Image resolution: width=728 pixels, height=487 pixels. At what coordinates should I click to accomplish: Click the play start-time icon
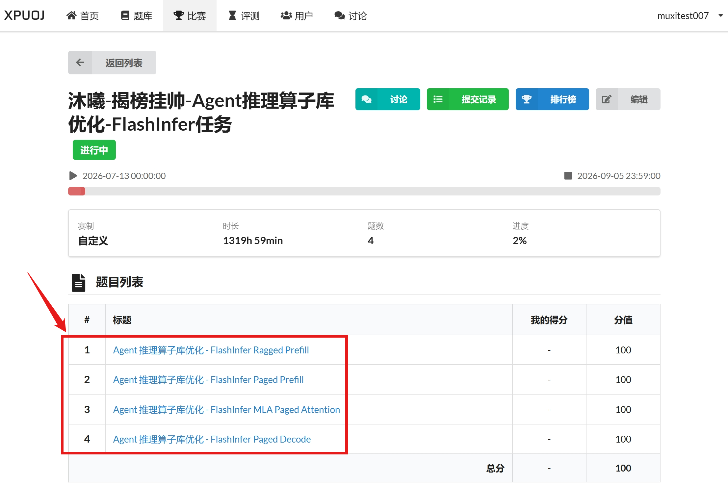pos(73,176)
